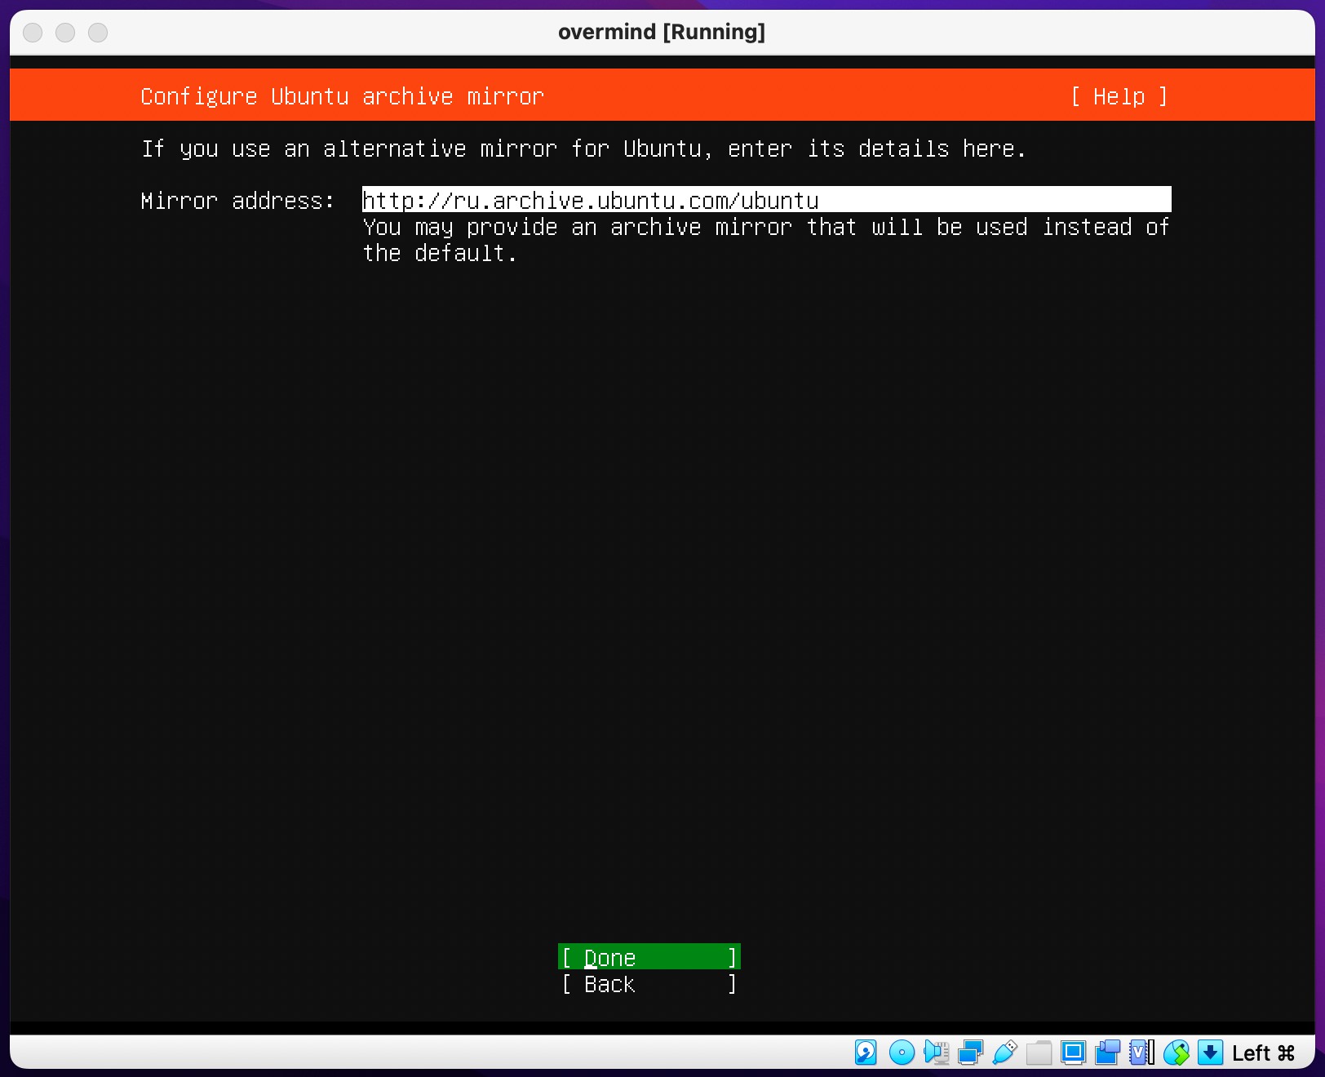Image resolution: width=1325 pixels, height=1077 pixels.
Task: Click the USB devices status icon
Action: [x=1005, y=1053]
